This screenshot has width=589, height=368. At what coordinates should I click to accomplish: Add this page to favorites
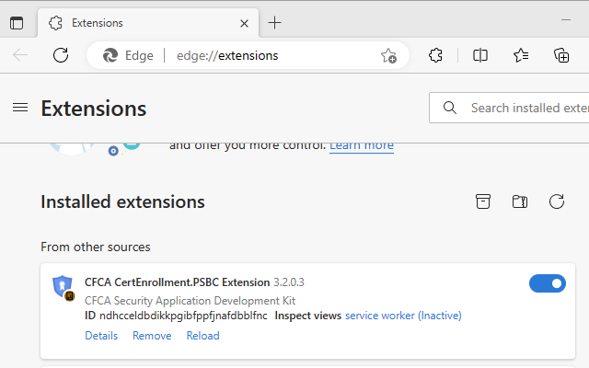388,55
